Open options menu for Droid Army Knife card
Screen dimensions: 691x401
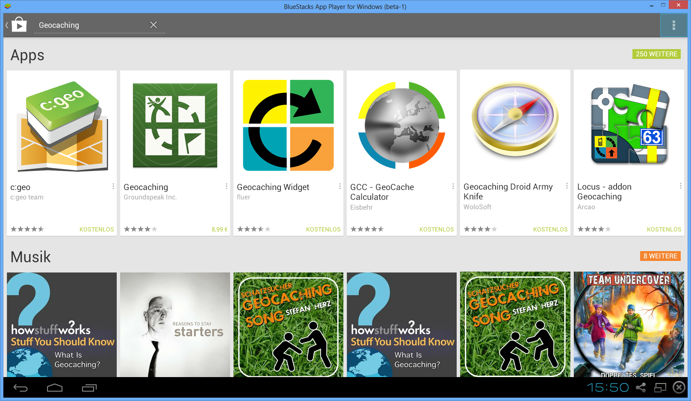coord(567,186)
